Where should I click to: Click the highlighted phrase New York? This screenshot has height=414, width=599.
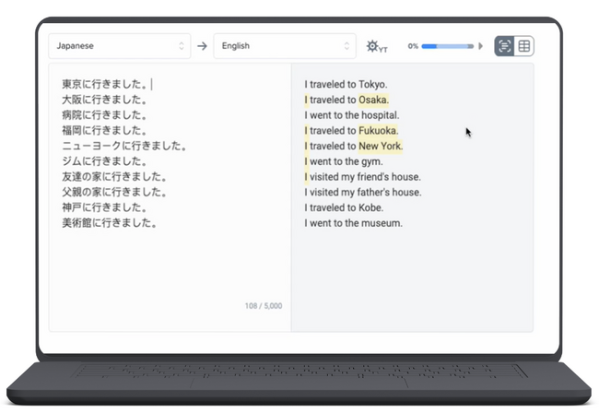pos(381,146)
